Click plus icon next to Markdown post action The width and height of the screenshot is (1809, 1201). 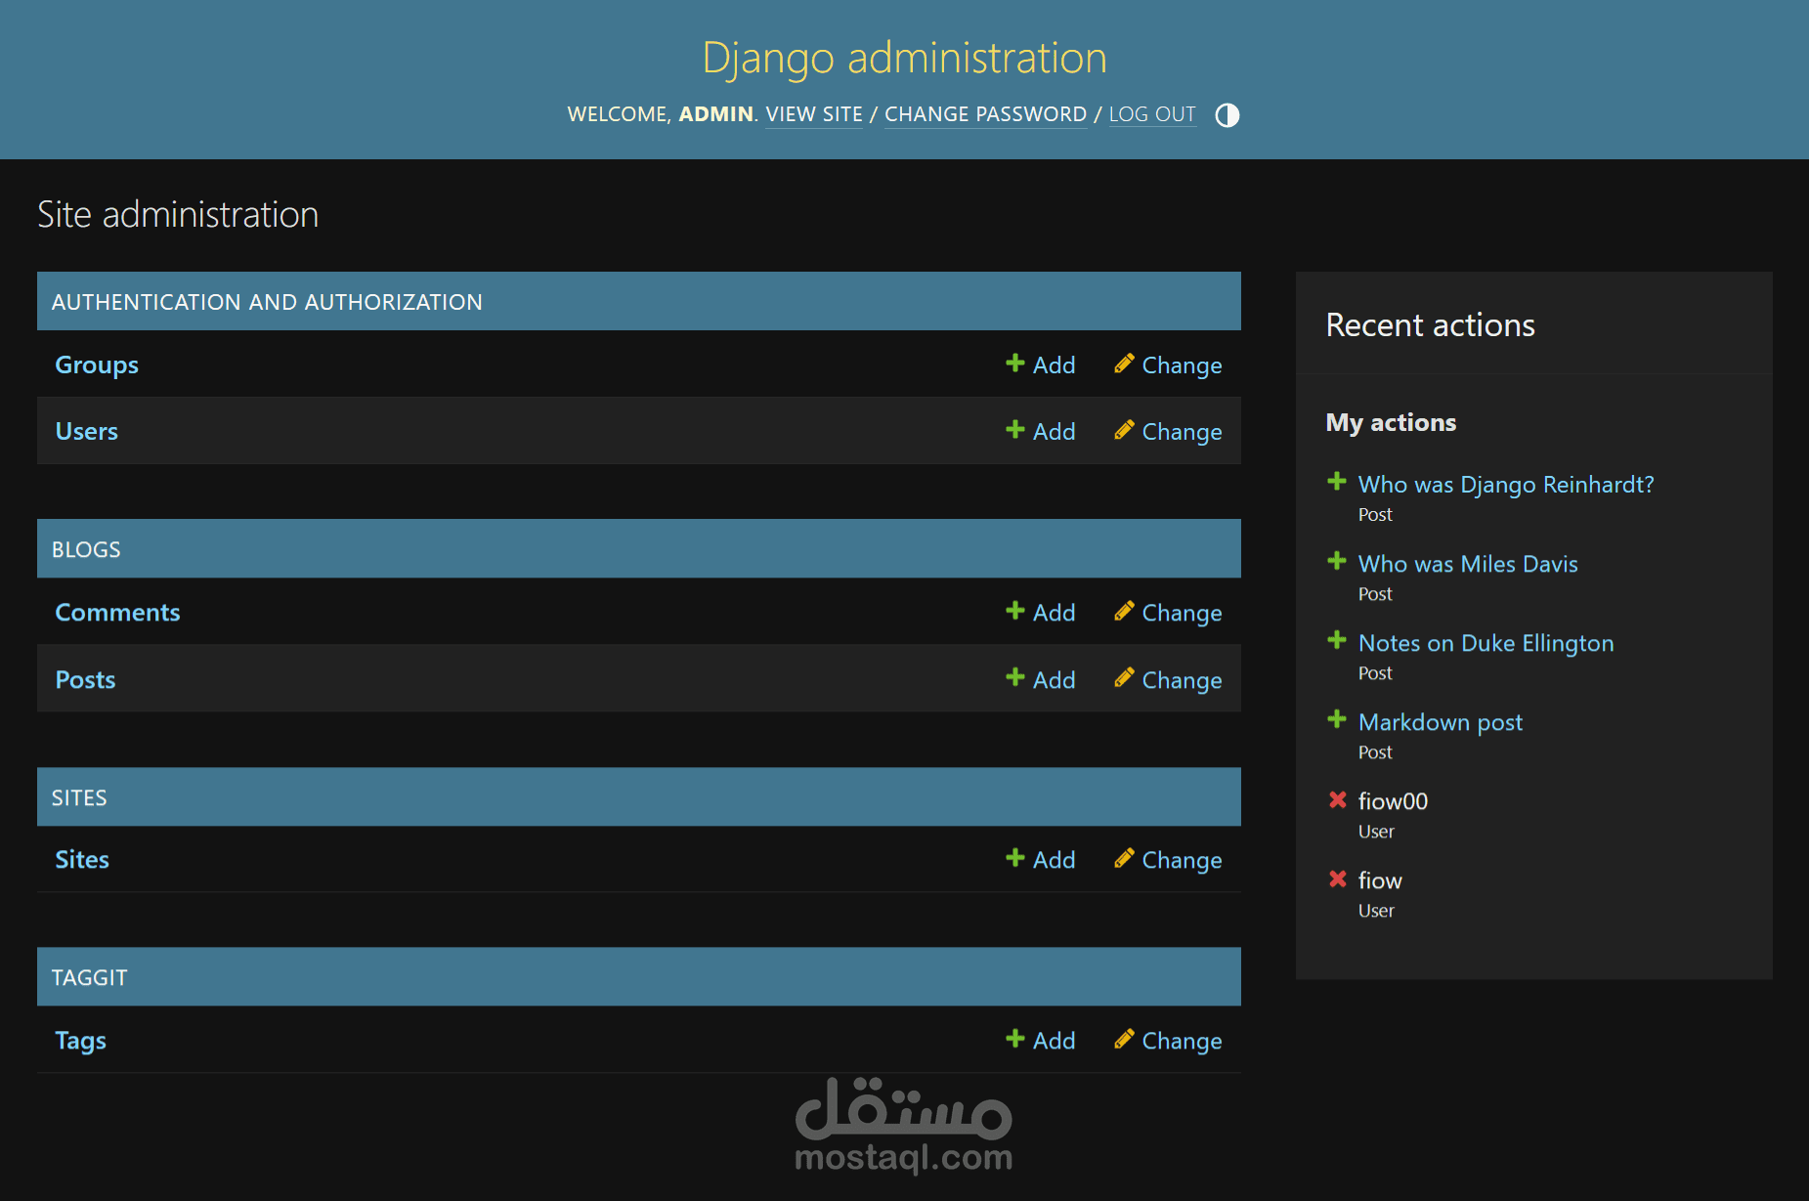coord(1337,719)
